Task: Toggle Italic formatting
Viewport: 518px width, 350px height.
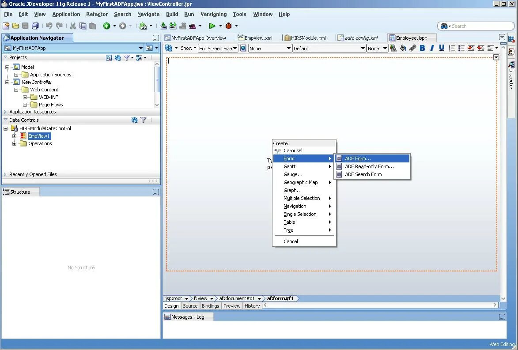Action: coord(432,48)
